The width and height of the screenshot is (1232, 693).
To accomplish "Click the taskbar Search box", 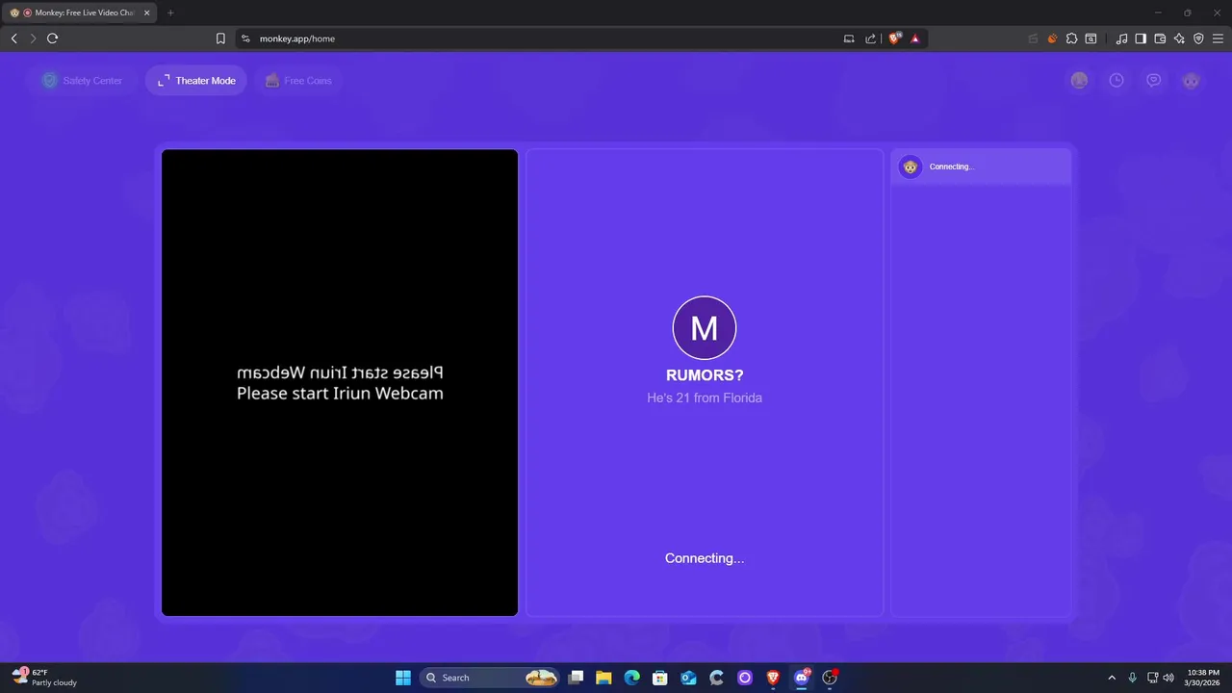I will click(490, 678).
